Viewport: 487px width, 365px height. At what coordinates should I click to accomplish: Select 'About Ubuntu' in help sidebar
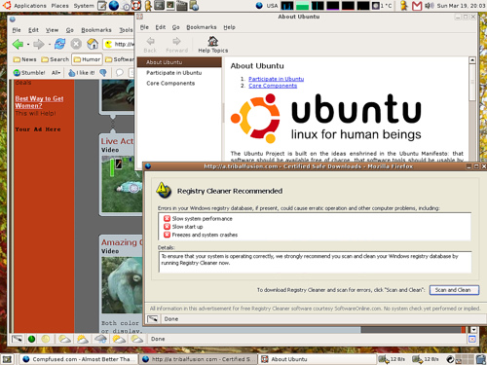pyautogui.click(x=179, y=62)
